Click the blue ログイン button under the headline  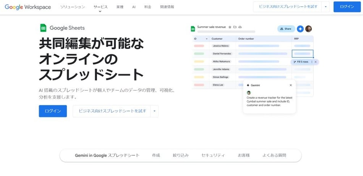click(x=53, y=111)
